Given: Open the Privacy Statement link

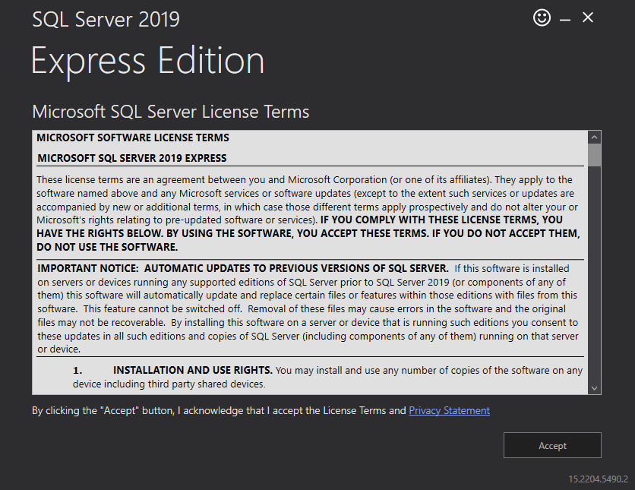Looking at the screenshot, I should (449, 411).
